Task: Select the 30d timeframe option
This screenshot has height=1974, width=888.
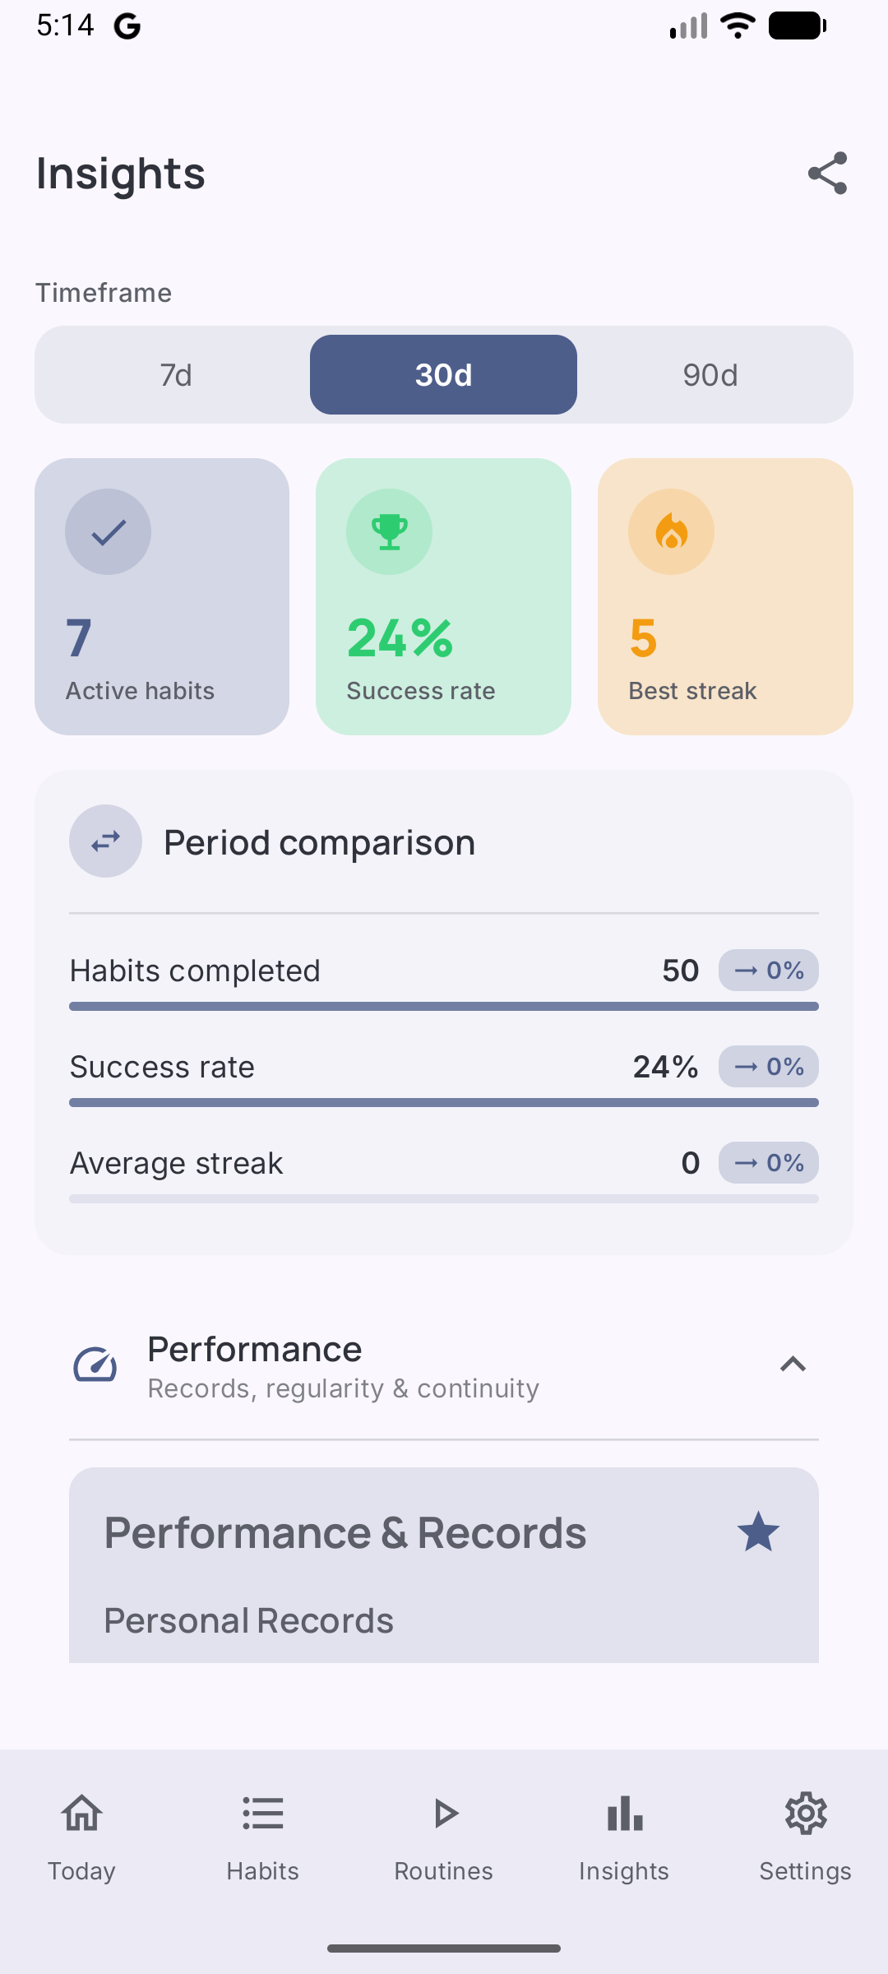Action: pos(443,375)
